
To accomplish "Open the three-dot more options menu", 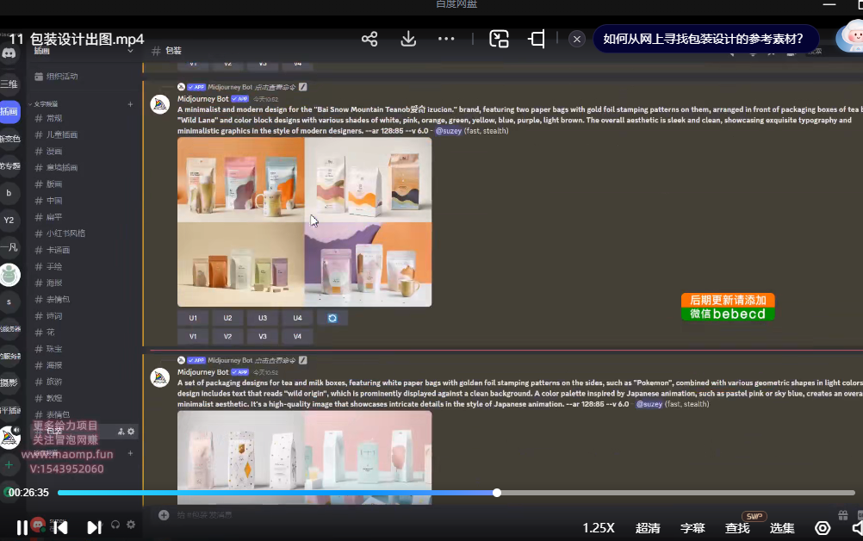I will point(446,39).
